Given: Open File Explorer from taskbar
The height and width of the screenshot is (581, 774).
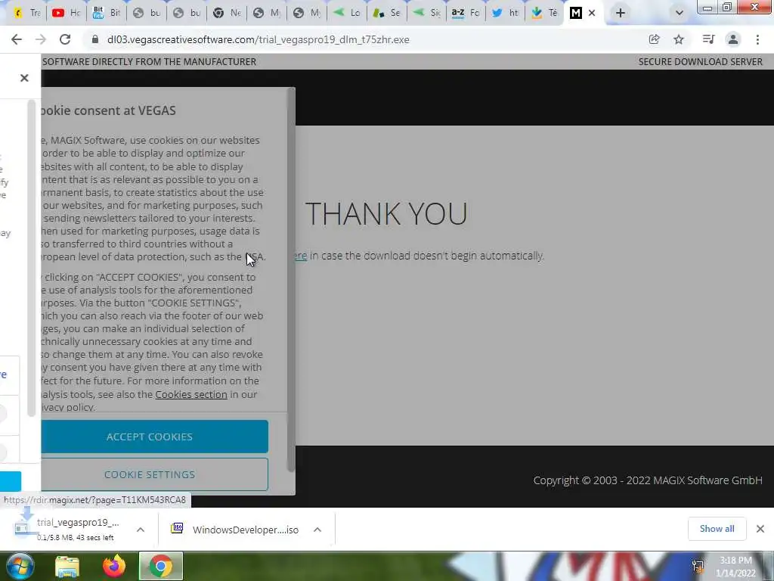Looking at the screenshot, I should pyautogui.click(x=67, y=567).
